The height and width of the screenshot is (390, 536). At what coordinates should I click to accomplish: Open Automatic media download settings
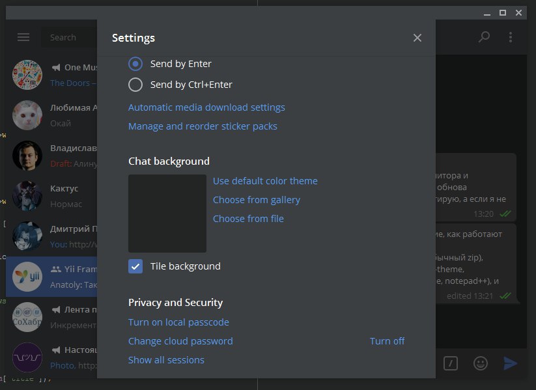pos(206,107)
